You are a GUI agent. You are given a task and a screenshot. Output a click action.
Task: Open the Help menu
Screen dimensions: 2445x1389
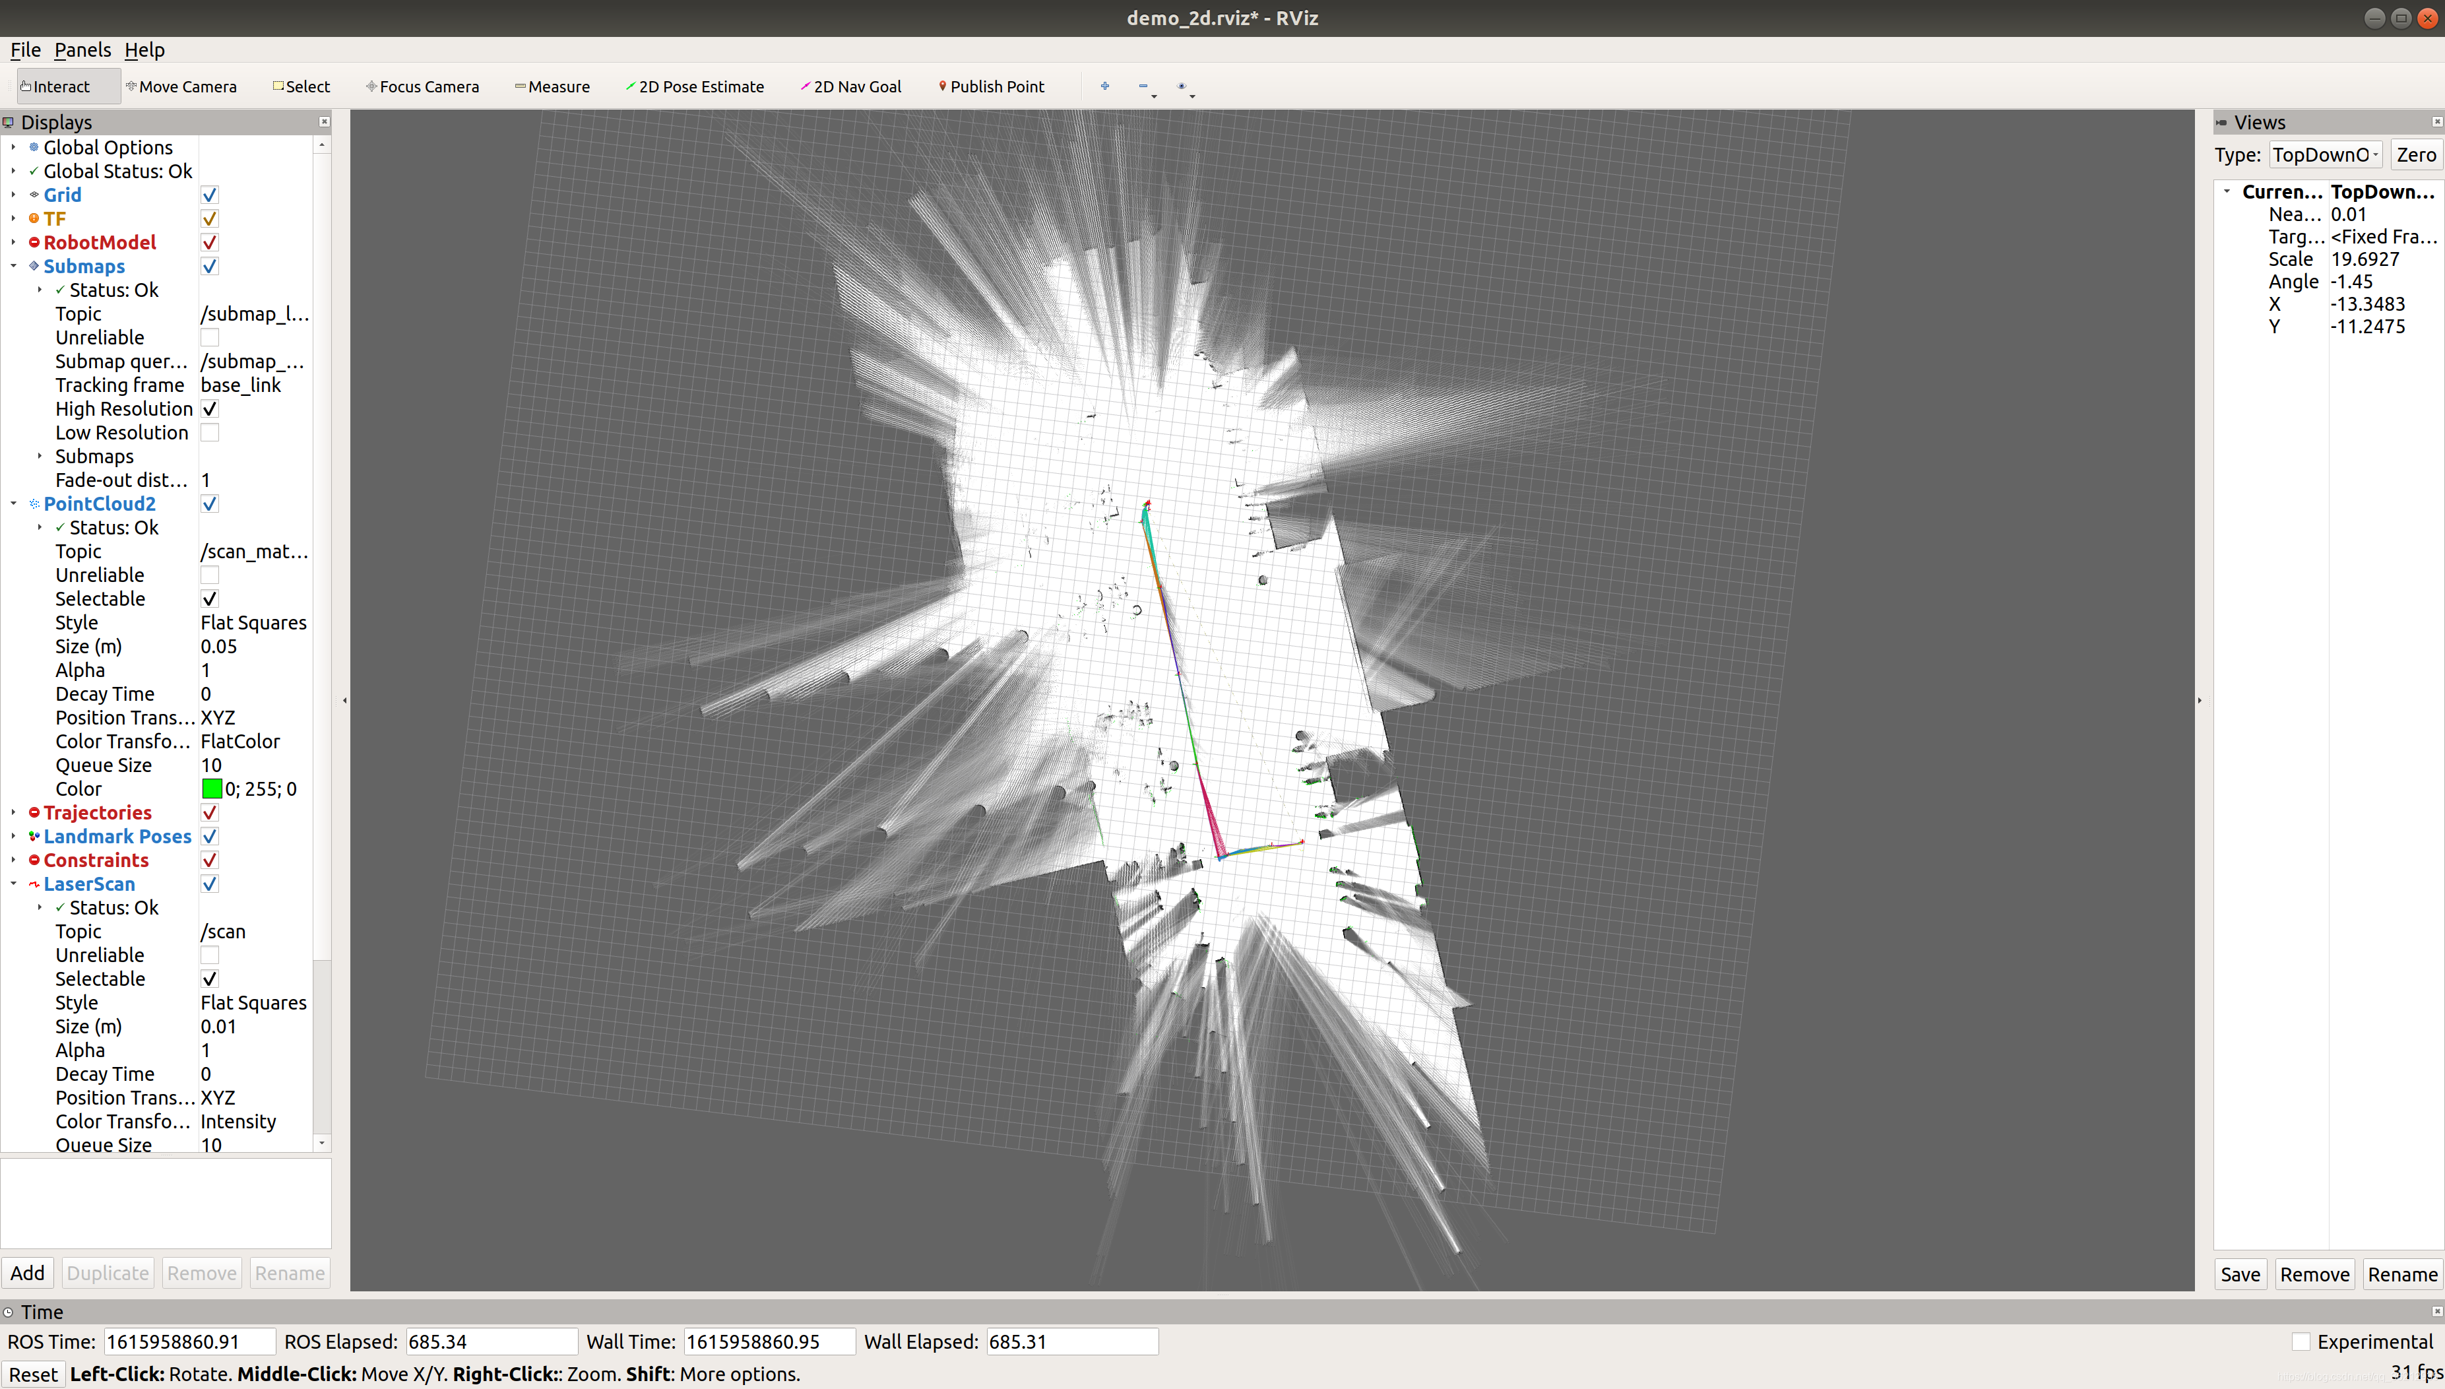coord(144,49)
